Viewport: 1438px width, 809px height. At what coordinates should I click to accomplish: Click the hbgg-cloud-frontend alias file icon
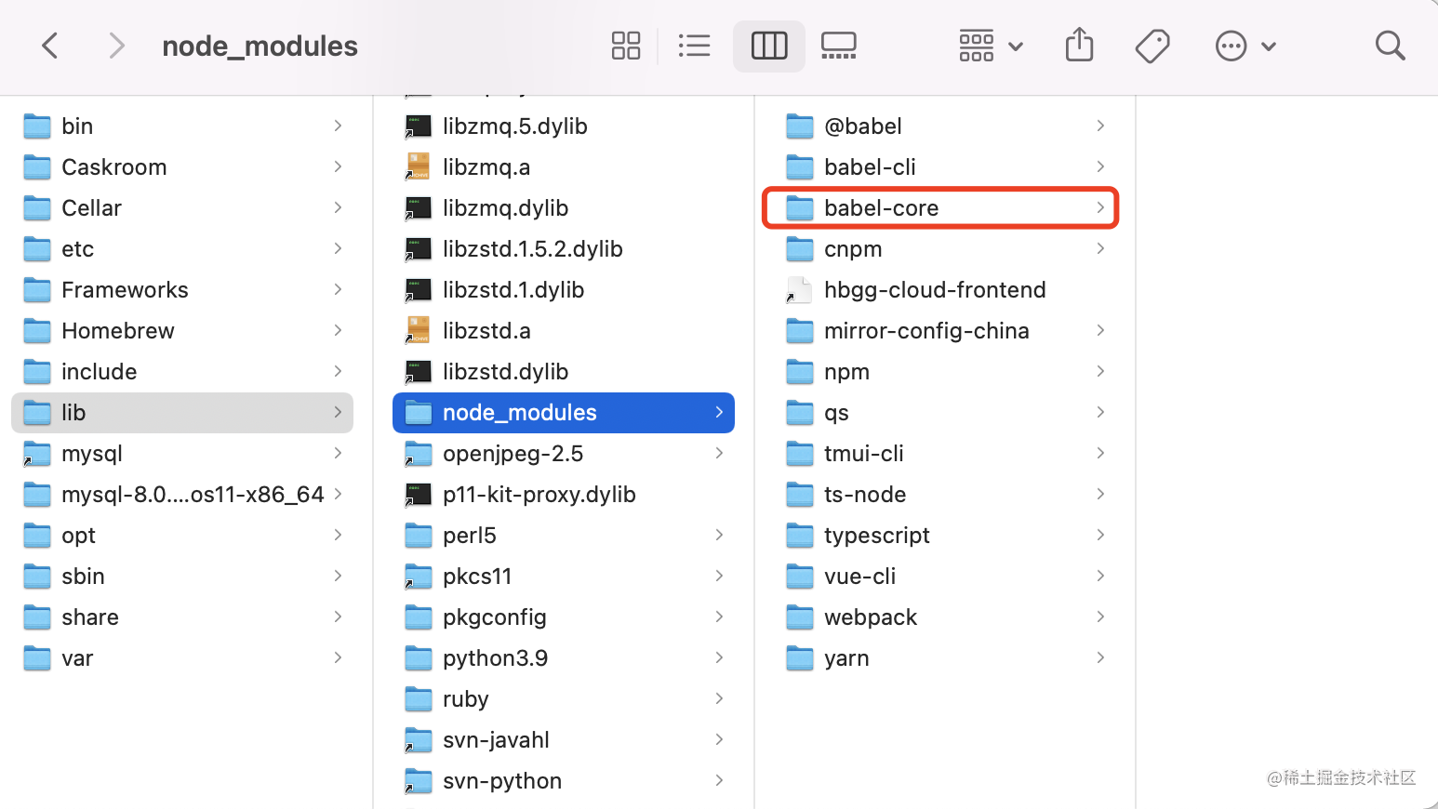[799, 289]
